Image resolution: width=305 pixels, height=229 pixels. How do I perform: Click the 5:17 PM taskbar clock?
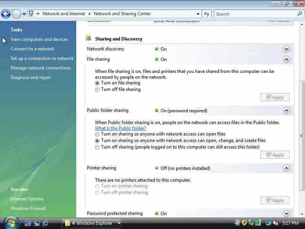pos(291,223)
